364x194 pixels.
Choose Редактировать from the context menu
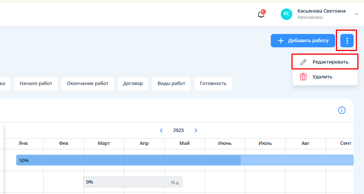pyautogui.click(x=330, y=62)
